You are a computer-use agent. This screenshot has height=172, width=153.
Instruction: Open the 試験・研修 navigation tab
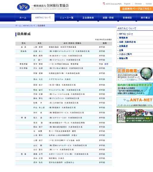[108, 18]
